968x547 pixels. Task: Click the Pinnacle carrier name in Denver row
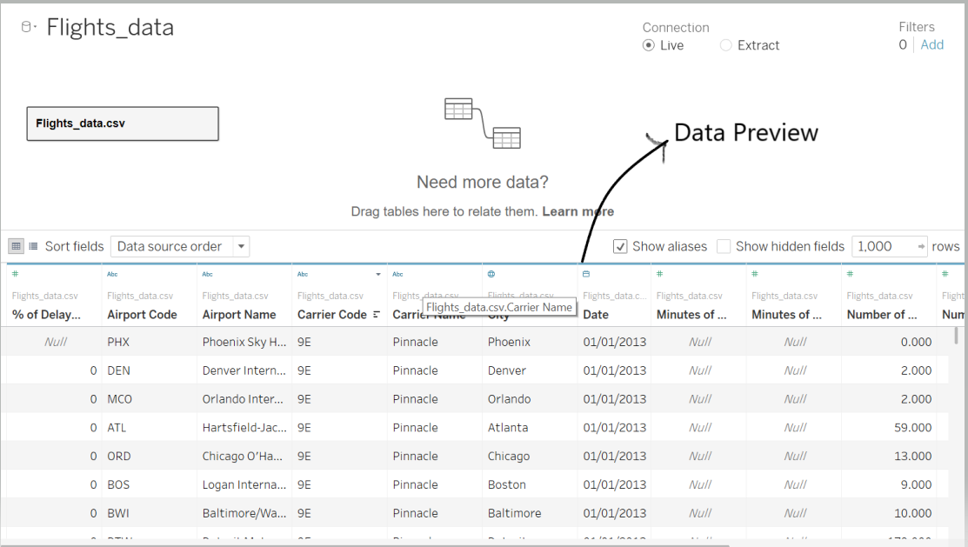click(x=416, y=370)
